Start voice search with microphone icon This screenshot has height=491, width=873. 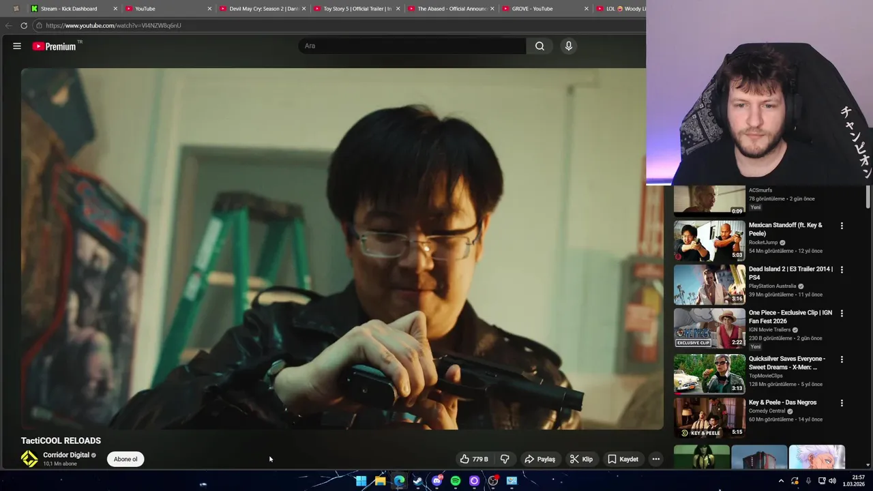(x=568, y=46)
